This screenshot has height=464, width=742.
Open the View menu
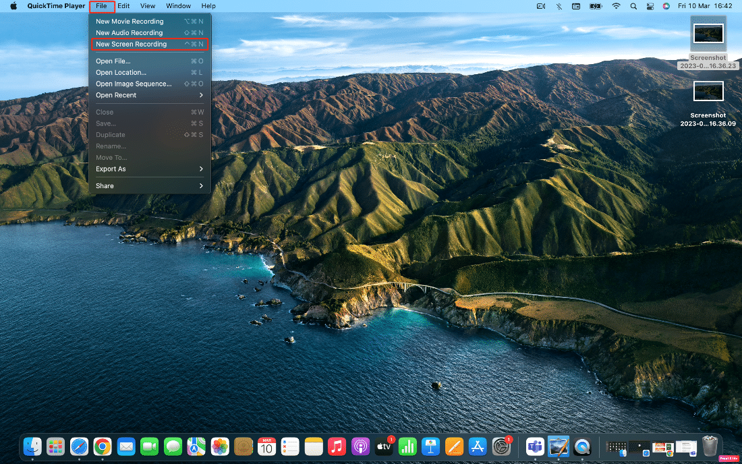pyautogui.click(x=148, y=6)
